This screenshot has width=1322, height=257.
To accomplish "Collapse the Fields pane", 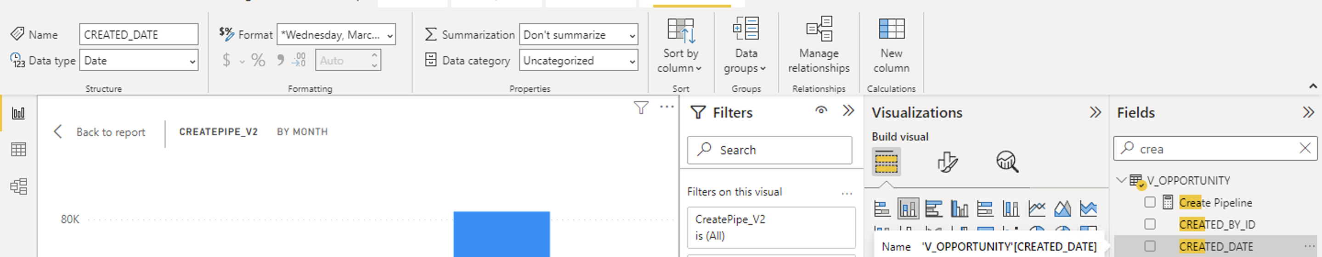I will point(1308,112).
